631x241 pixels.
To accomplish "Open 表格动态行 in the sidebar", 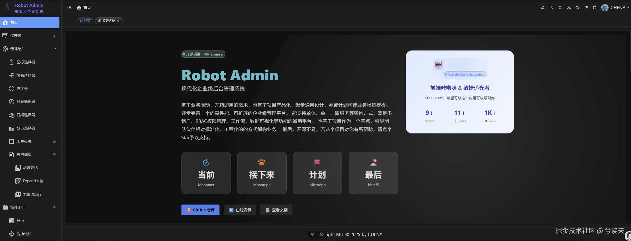I will pos(30,194).
